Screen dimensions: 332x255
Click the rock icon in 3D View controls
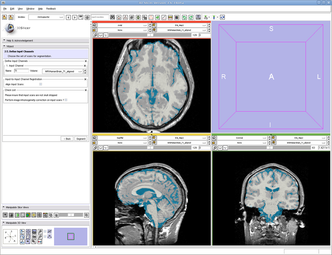tap(50, 237)
